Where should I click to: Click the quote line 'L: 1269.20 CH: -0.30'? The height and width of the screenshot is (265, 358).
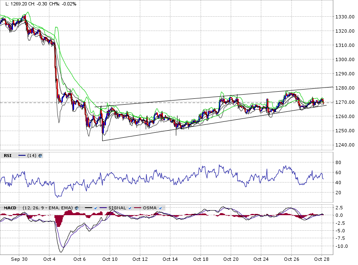[x=26, y=4]
